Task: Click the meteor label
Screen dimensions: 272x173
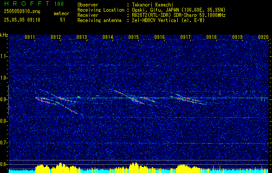Action: point(61,13)
